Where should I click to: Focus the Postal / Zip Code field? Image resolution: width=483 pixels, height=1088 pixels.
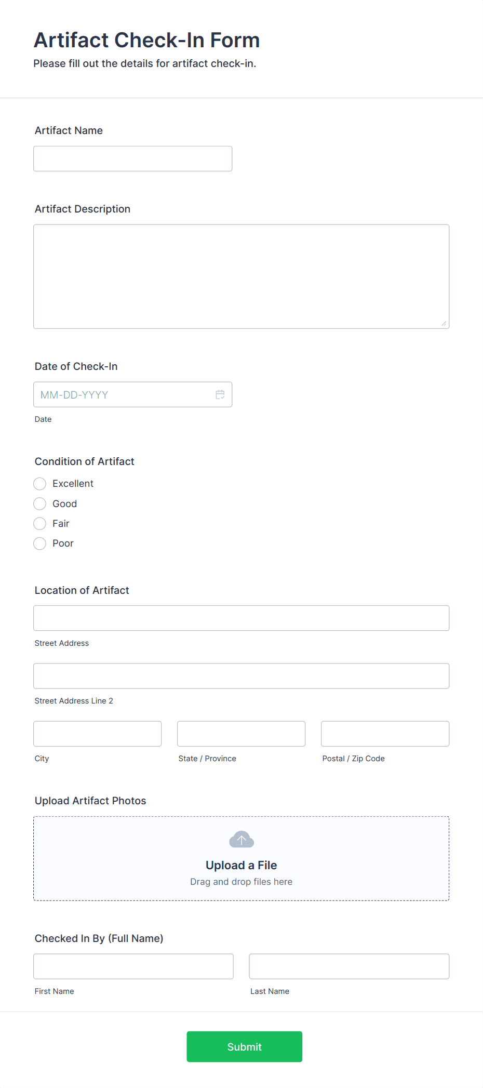pos(385,734)
